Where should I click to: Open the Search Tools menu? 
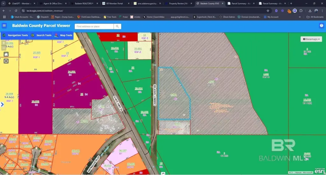(41, 35)
